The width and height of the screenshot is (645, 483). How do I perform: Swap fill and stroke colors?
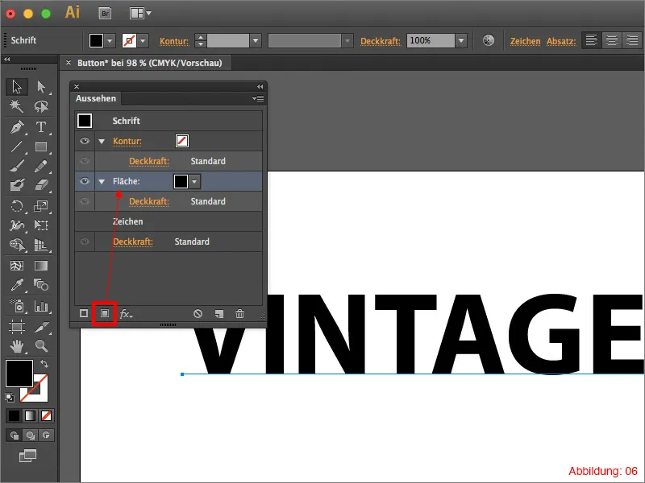tap(44, 364)
